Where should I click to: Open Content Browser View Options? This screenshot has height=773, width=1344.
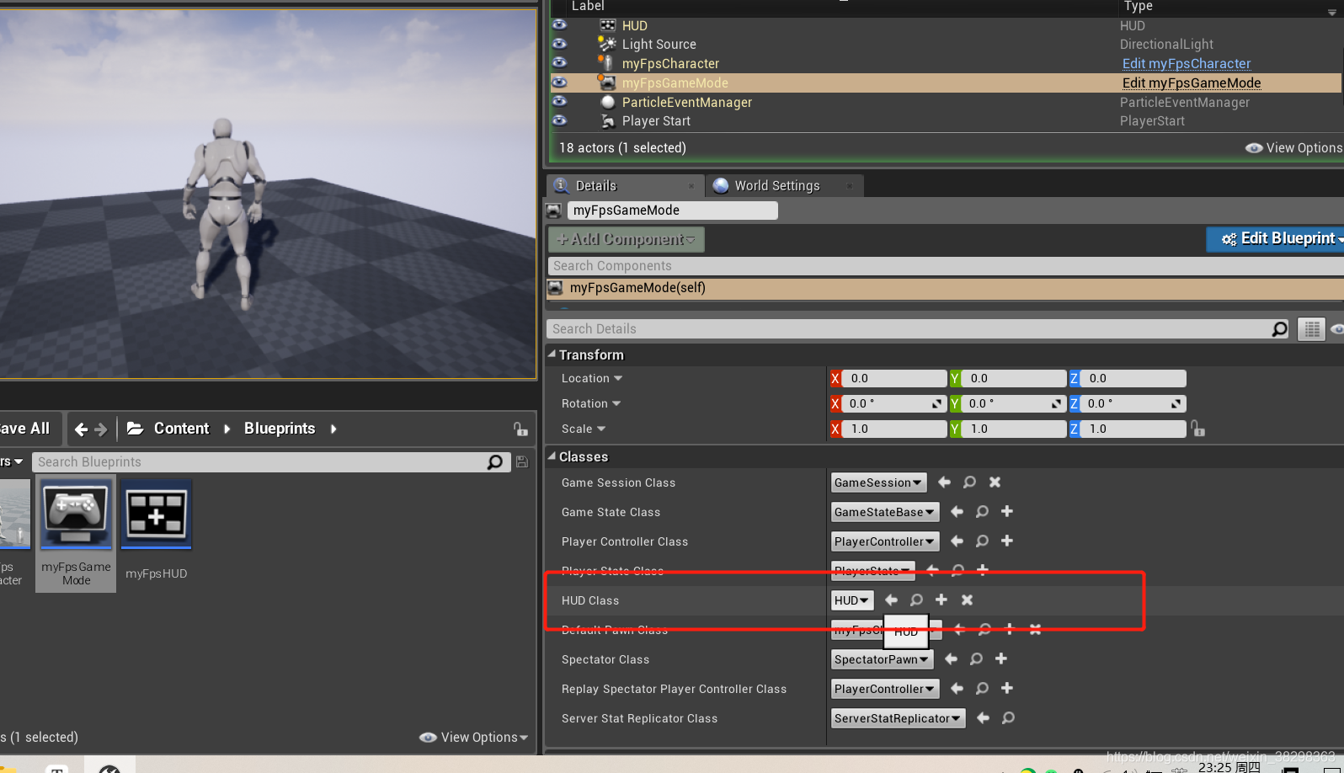(x=474, y=738)
